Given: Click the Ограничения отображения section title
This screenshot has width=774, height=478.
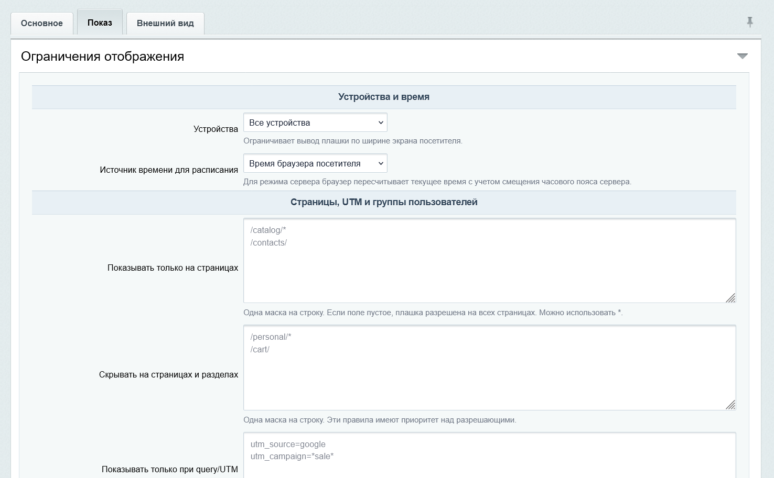Looking at the screenshot, I should [102, 56].
